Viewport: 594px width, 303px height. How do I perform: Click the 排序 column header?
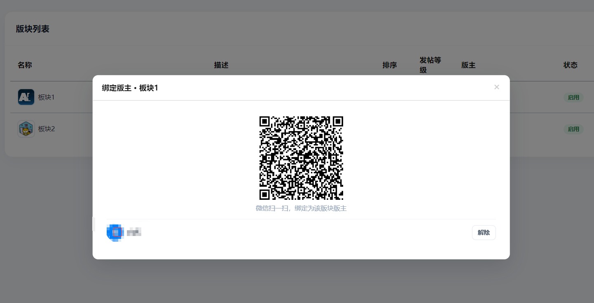pyautogui.click(x=390, y=65)
